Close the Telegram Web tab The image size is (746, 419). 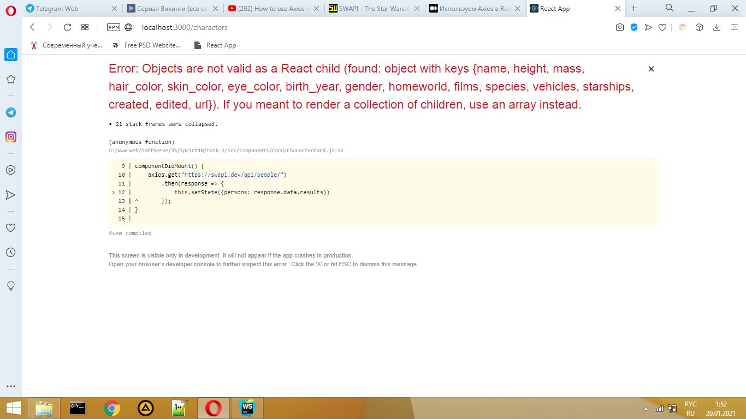tap(114, 9)
